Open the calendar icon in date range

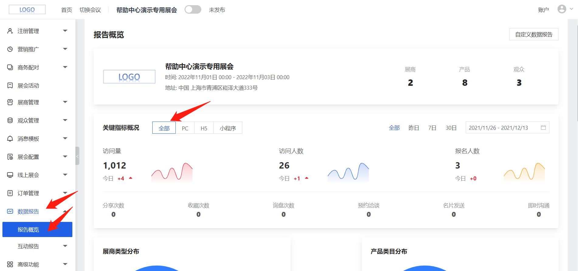click(x=543, y=128)
